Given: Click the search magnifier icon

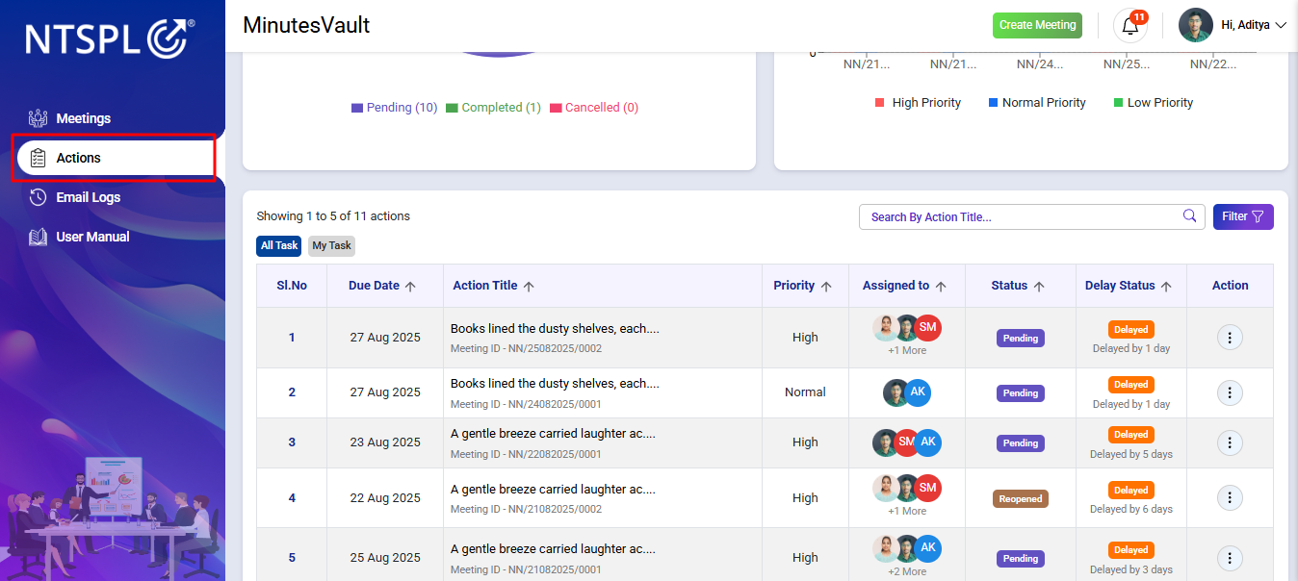Looking at the screenshot, I should click(1189, 215).
